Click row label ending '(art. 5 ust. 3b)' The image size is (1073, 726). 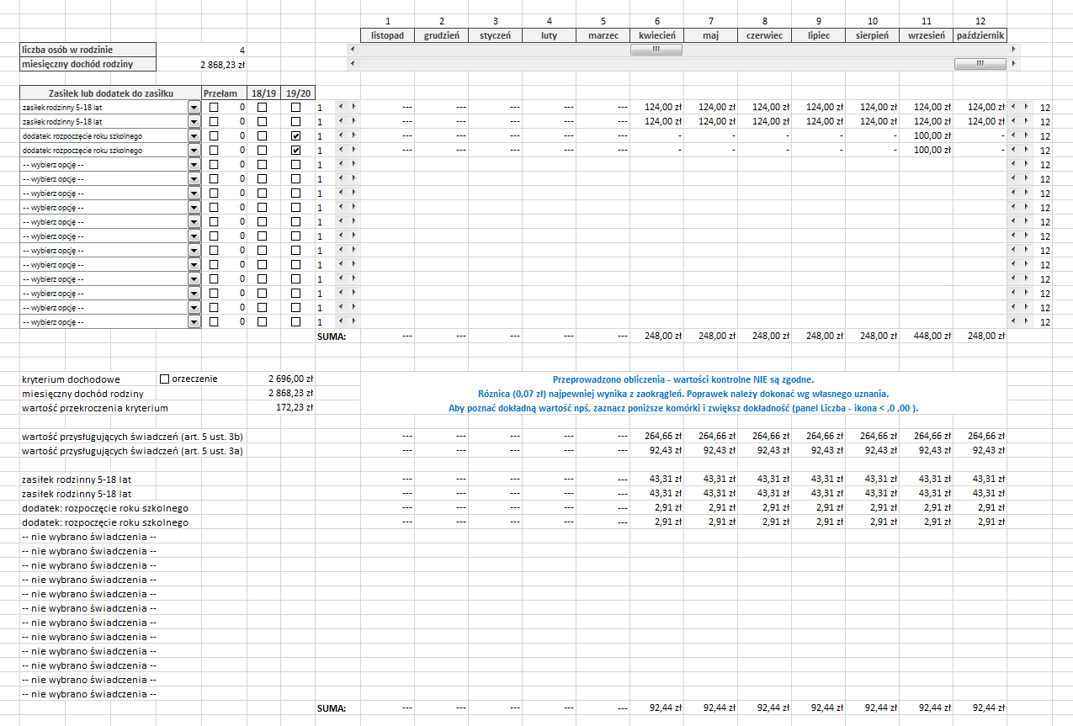(x=132, y=436)
